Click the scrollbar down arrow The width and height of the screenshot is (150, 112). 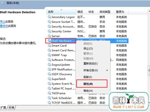click(149, 103)
